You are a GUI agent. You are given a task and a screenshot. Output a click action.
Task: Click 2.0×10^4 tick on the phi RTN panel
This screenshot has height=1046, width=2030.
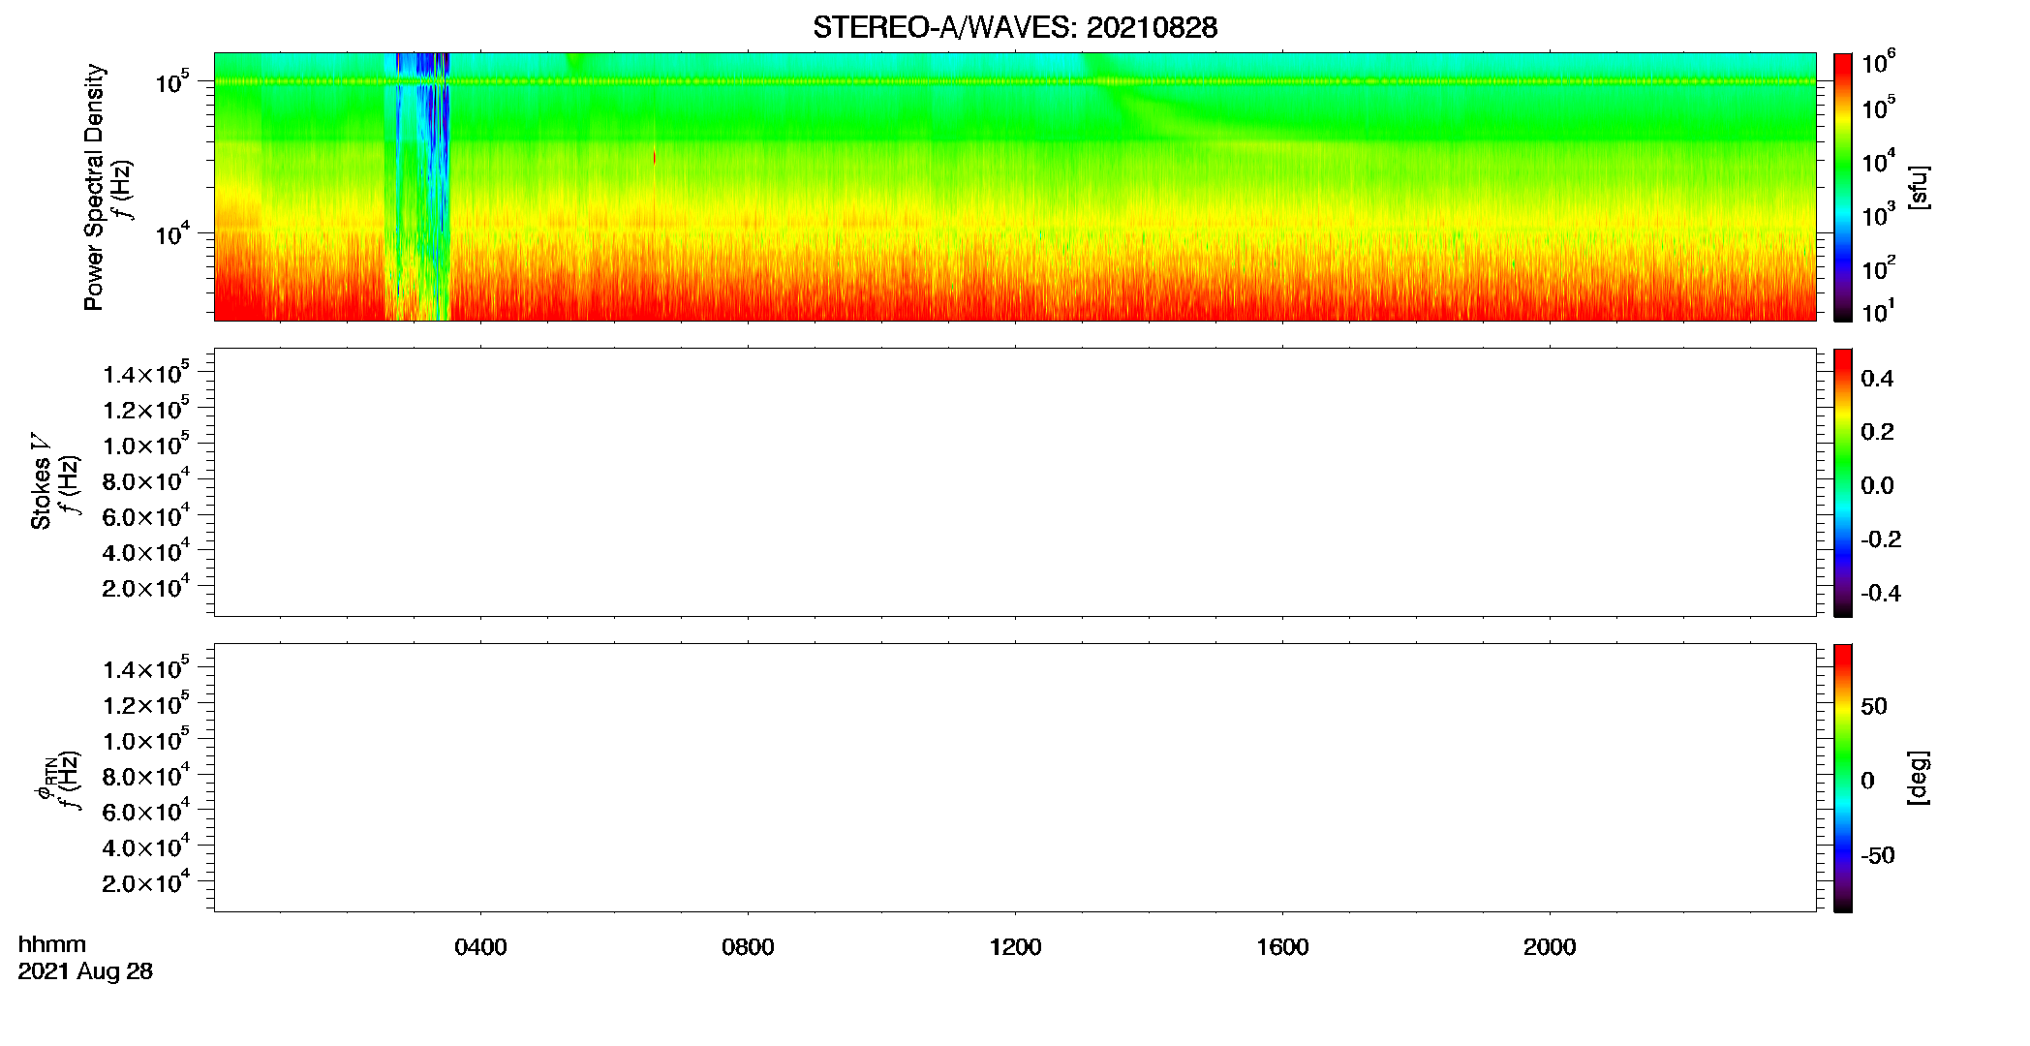(146, 880)
